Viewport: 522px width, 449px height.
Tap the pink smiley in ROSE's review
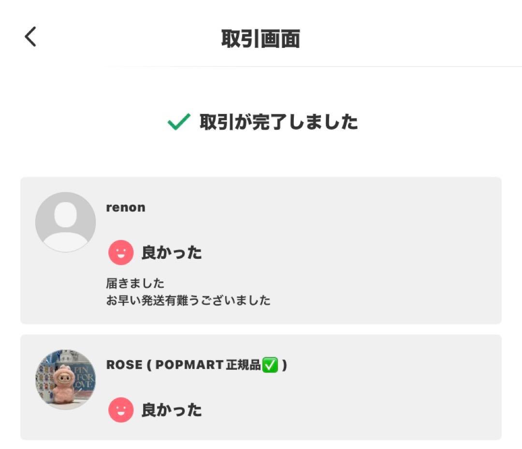[x=121, y=410]
